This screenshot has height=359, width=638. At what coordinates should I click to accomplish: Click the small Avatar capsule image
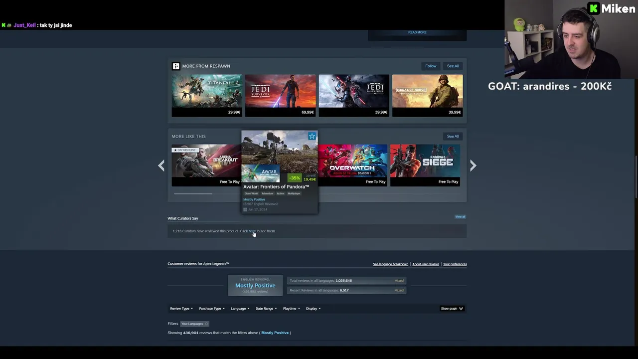pos(261,174)
